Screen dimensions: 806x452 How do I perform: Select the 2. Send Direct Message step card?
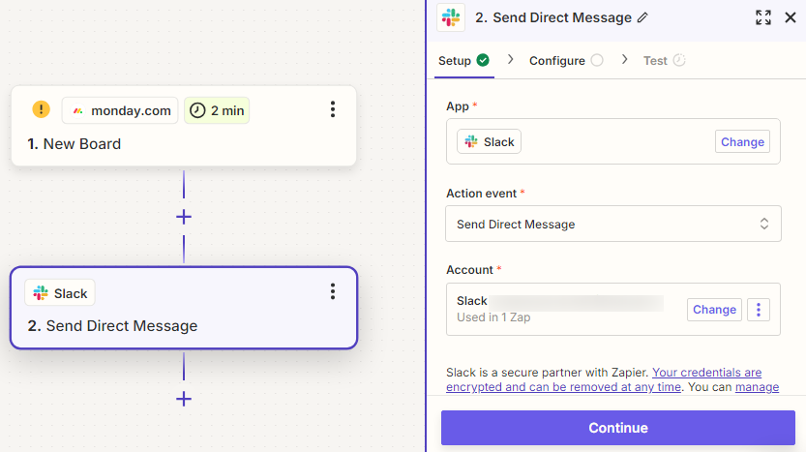[x=184, y=308]
